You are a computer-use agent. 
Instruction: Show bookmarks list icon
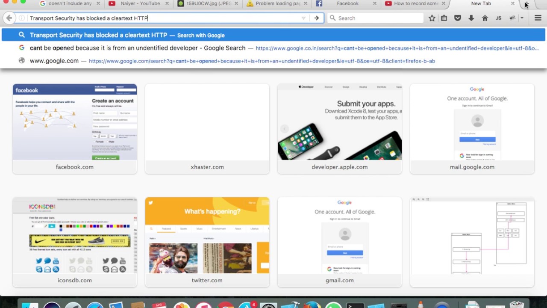[444, 18]
